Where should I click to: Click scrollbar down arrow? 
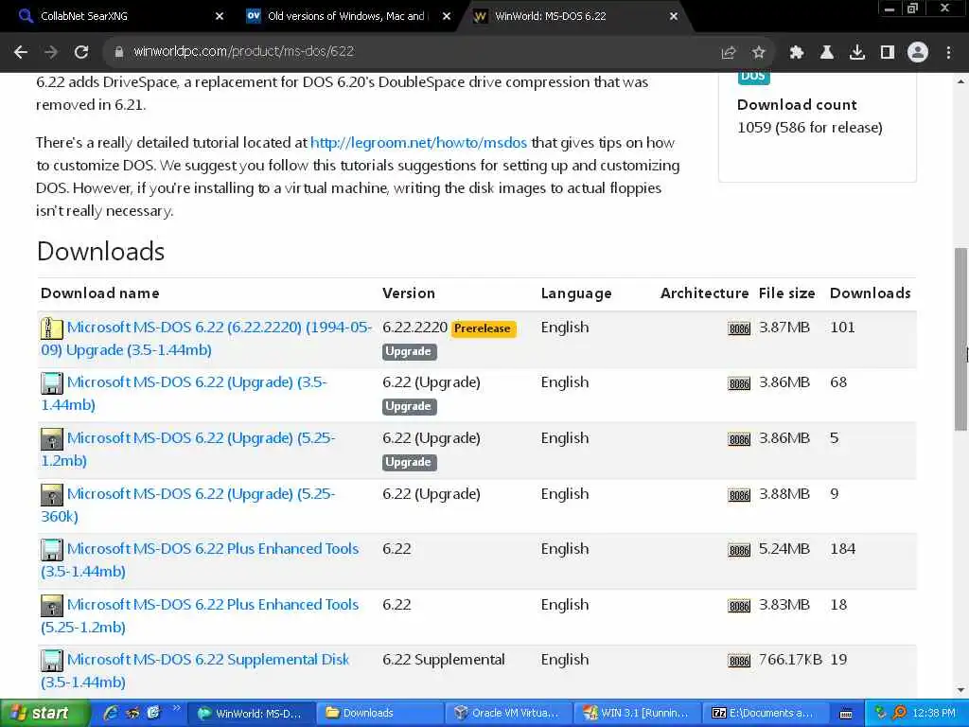click(961, 690)
